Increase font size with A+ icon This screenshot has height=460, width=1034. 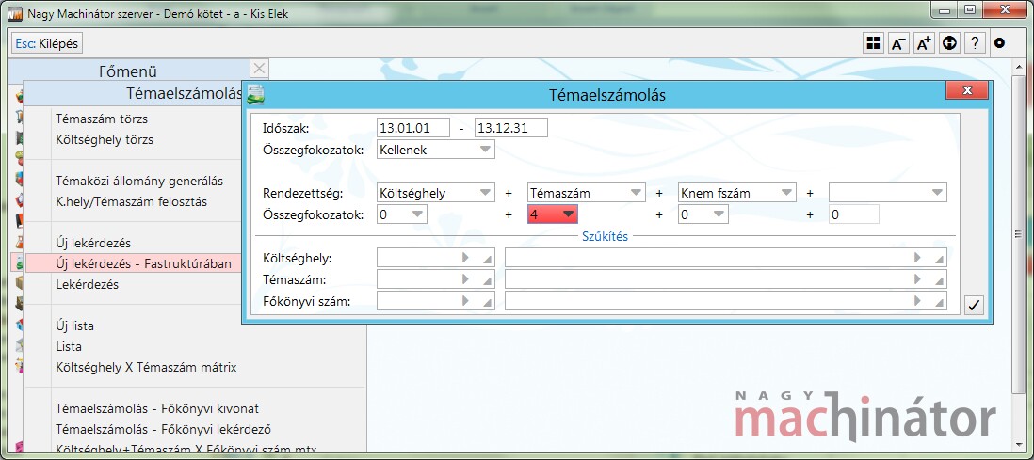924,43
